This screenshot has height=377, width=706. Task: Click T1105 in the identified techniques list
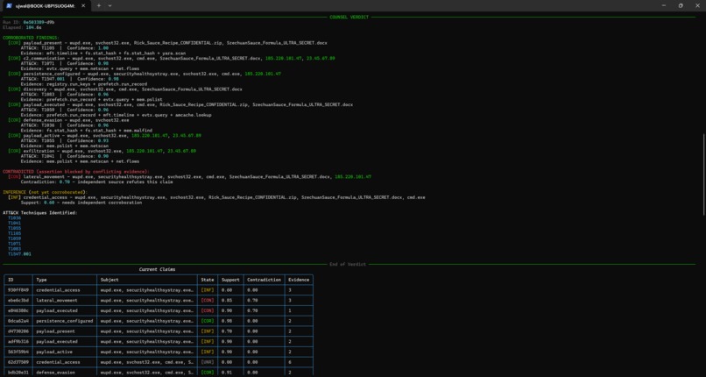[14, 234]
